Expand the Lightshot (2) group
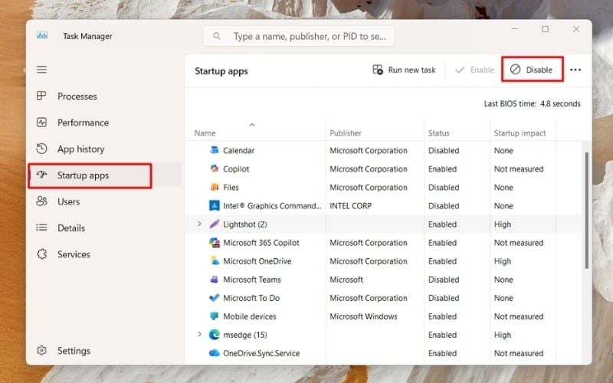This screenshot has width=613, height=383. tap(199, 224)
